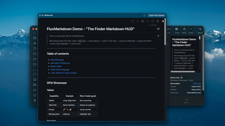Screen dimensions: 225x126
Task: Click the 'highlight tips' table cell
Action: point(88,114)
